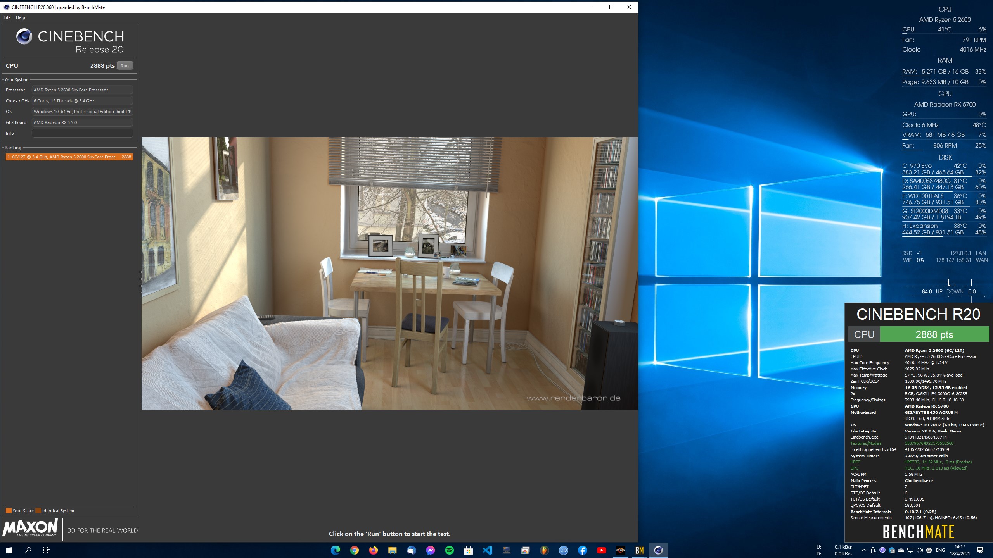Switch ENG input language
993x558 pixels.
click(x=940, y=550)
